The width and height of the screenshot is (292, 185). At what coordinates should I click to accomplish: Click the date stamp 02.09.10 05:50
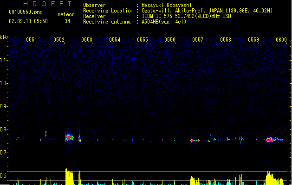pos(28,21)
